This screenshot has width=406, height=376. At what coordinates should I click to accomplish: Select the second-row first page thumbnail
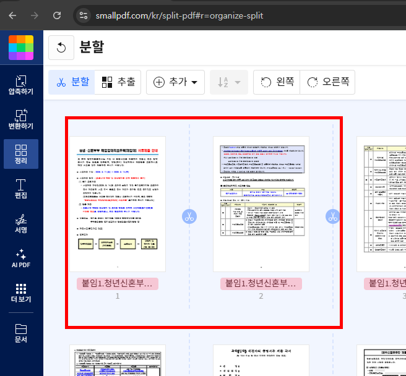coord(118,360)
